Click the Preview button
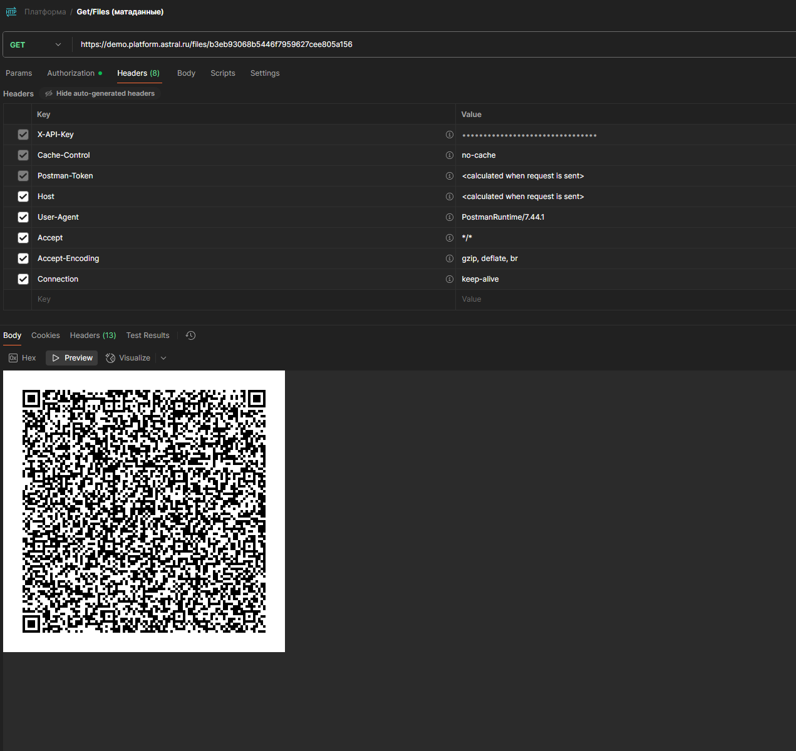 click(72, 358)
